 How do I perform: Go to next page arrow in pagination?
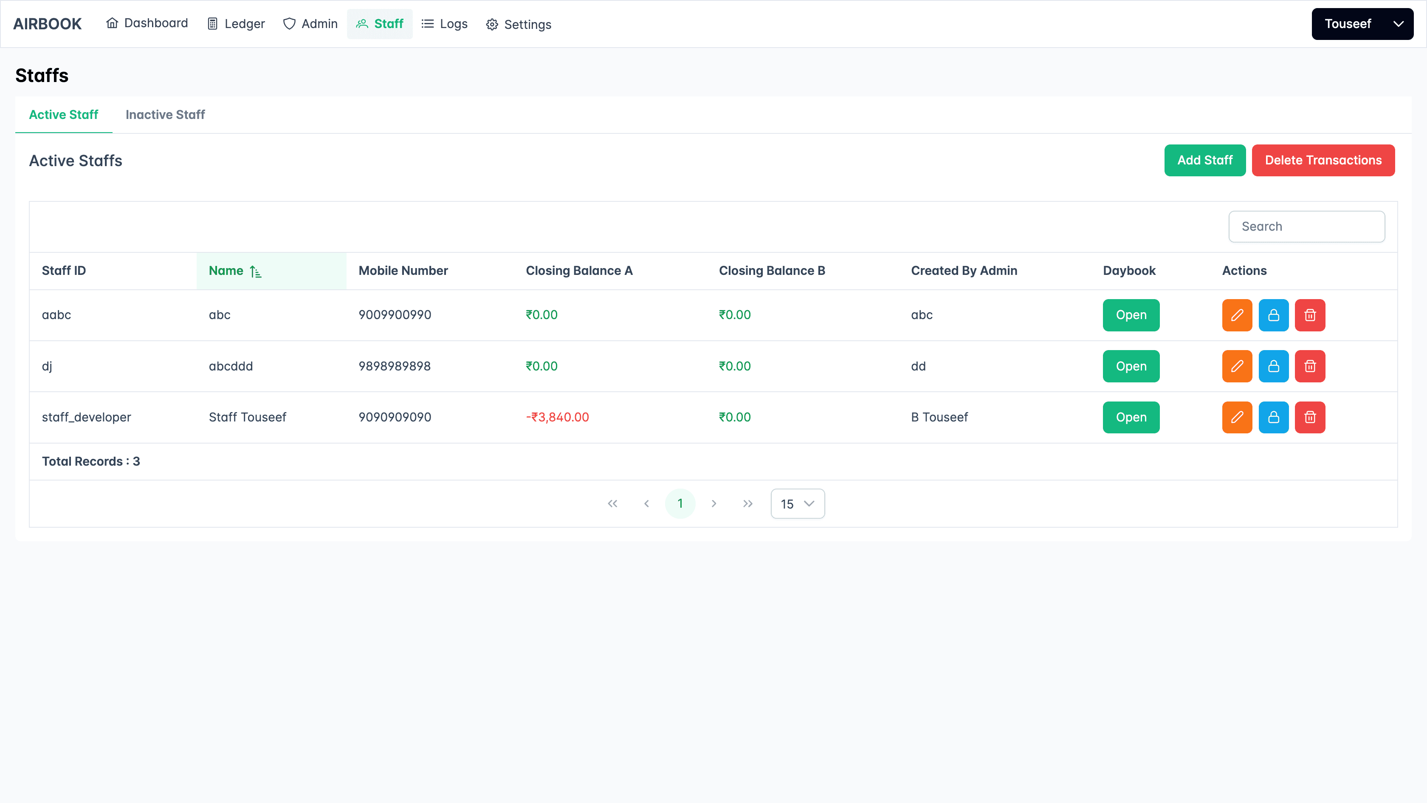pos(713,503)
